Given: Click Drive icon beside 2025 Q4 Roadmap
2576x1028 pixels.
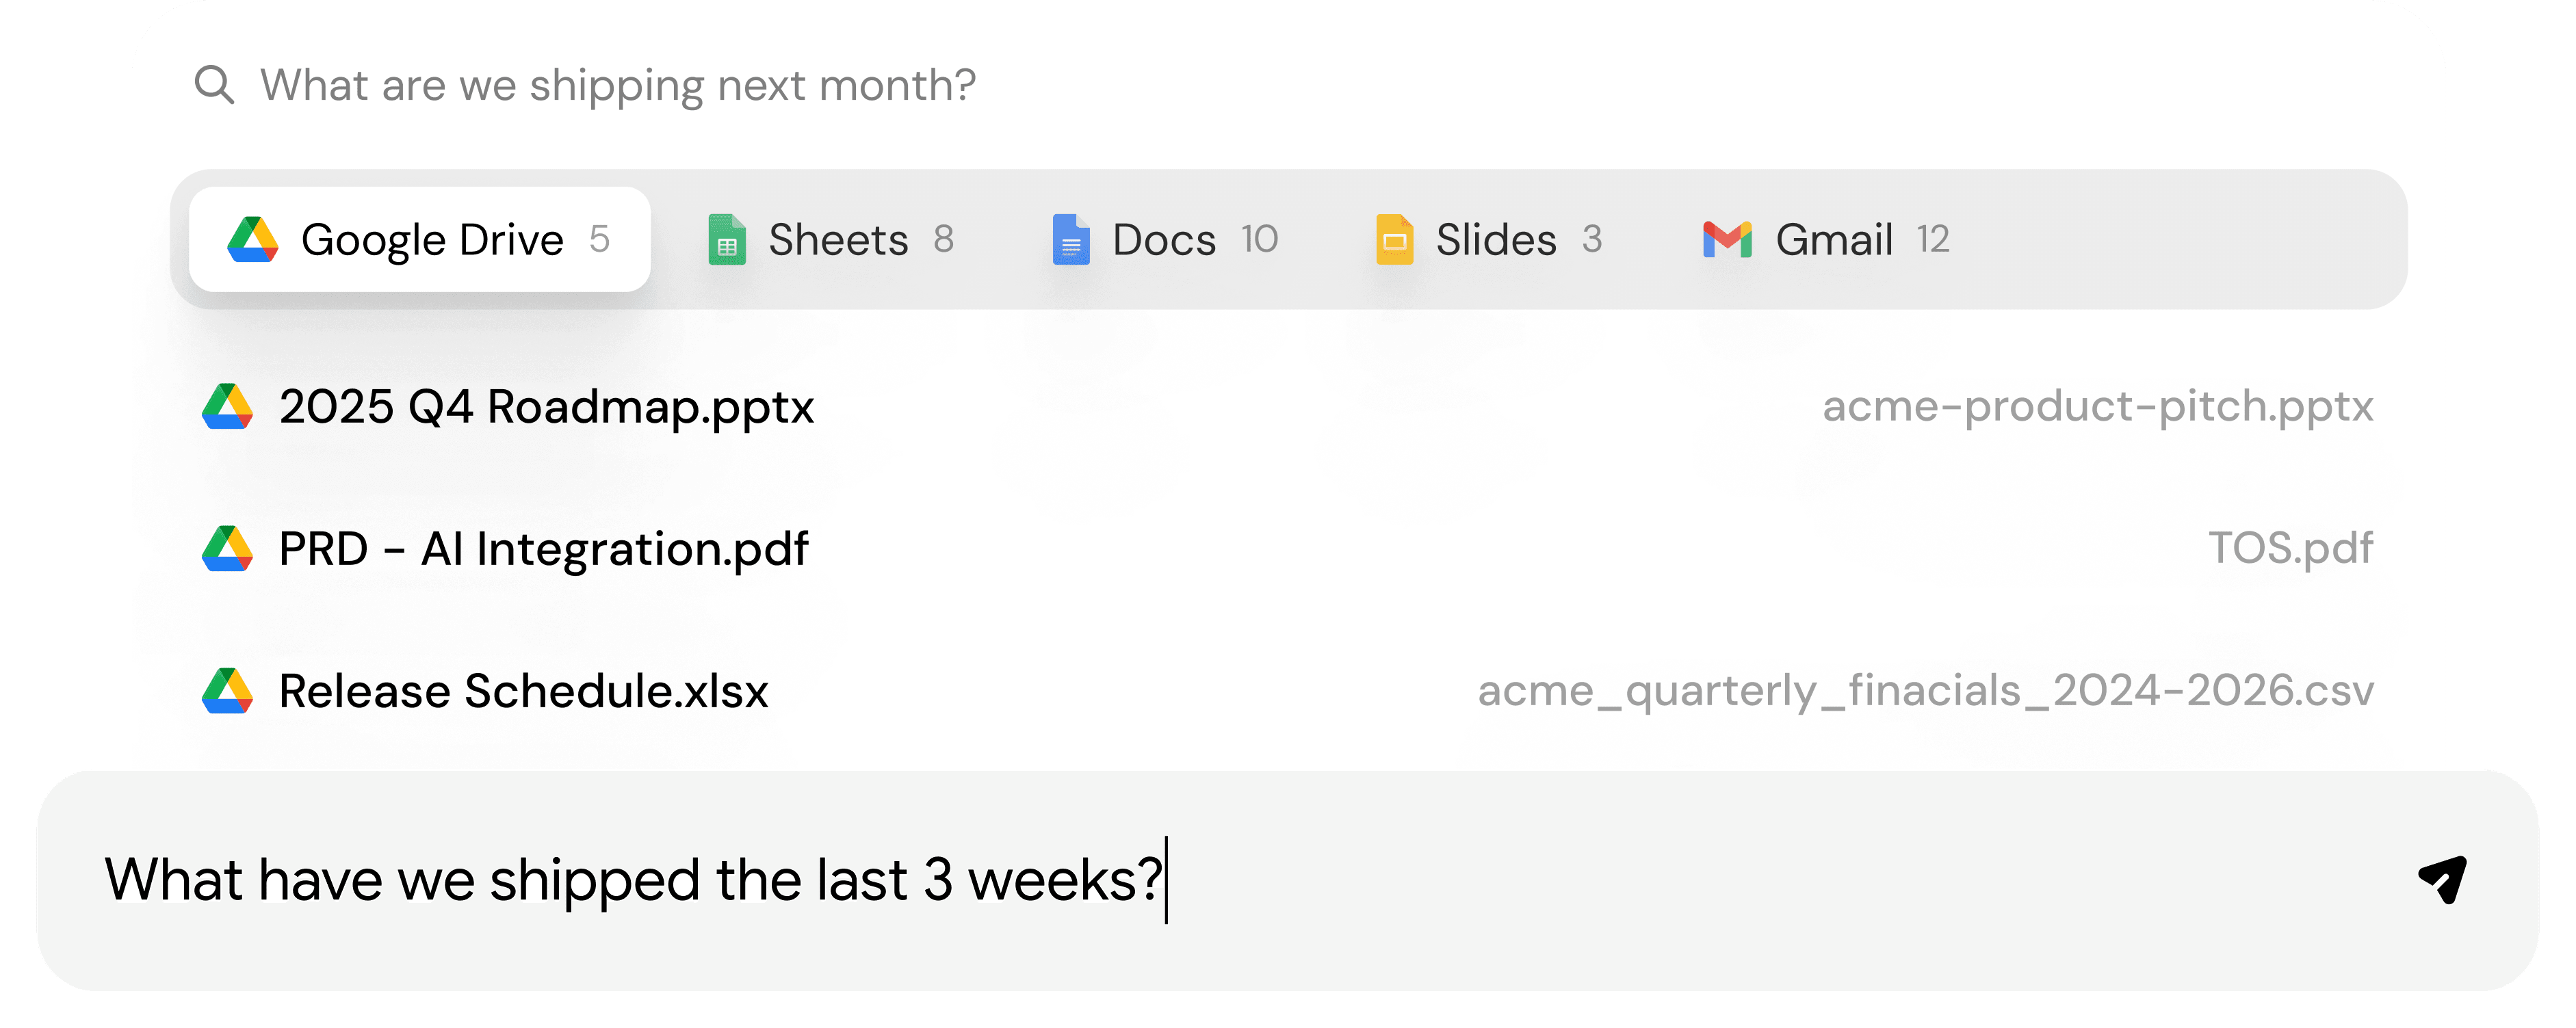Looking at the screenshot, I should 228,407.
